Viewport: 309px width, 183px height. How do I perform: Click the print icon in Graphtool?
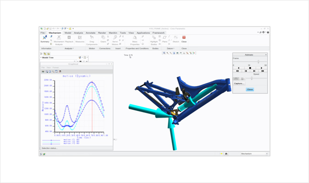43,71
